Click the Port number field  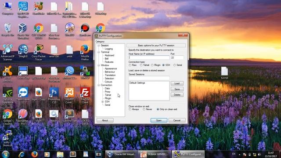[177, 57]
